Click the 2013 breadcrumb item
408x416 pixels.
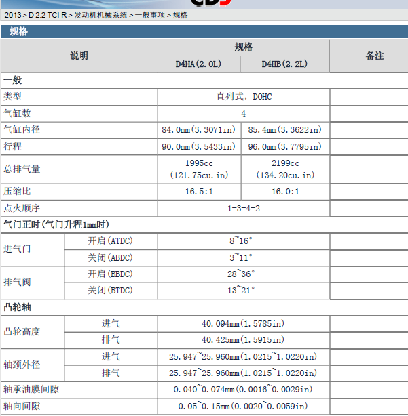pyautogui.click(x=12, y=15)
